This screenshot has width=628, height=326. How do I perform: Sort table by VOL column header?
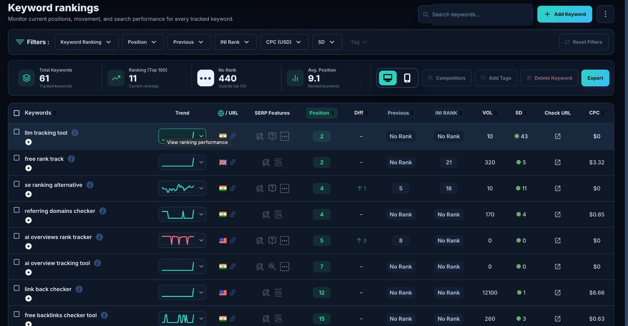pyautogui.click(x=490, y=113)
